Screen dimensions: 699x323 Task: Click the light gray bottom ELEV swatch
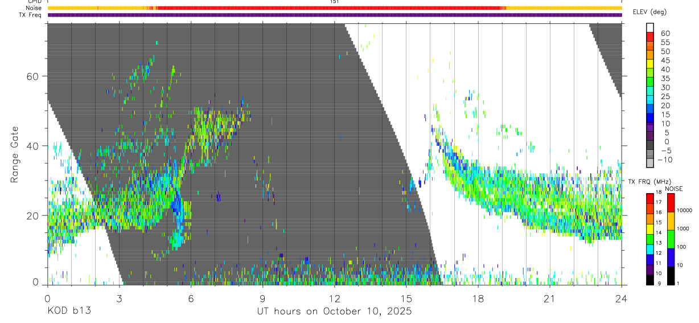(650, 164)
